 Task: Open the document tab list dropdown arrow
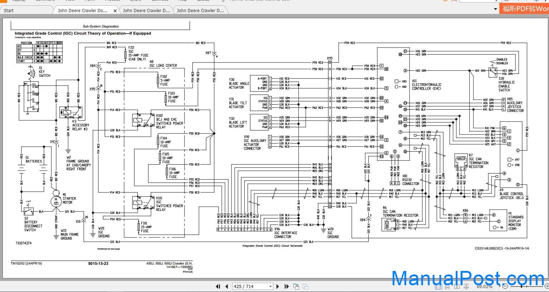[x=495, y=9]
